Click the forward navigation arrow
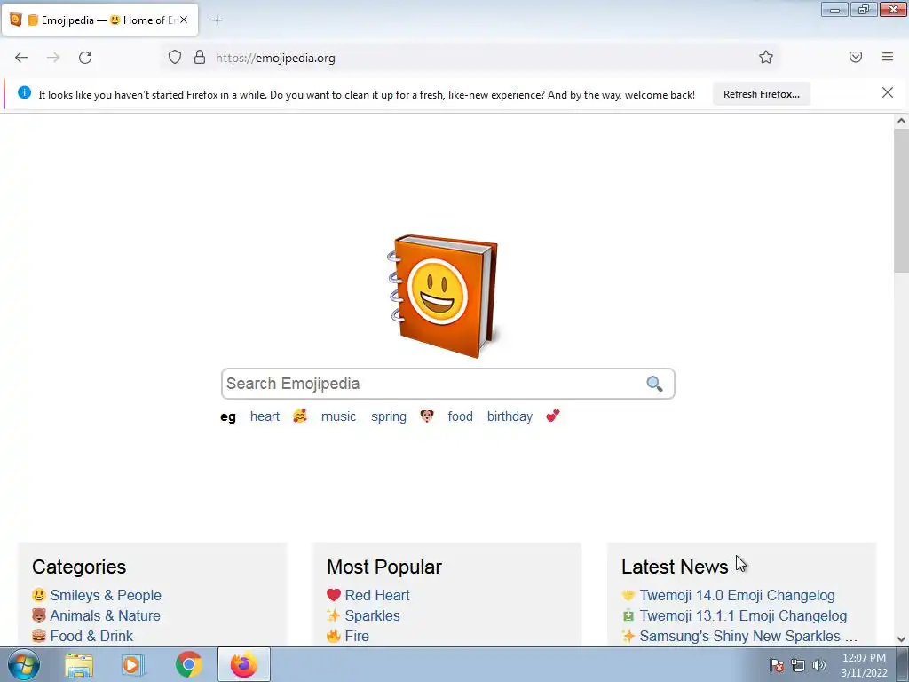Screen dimensions: 909x682 pyautogui.click(x=53, y=58)
